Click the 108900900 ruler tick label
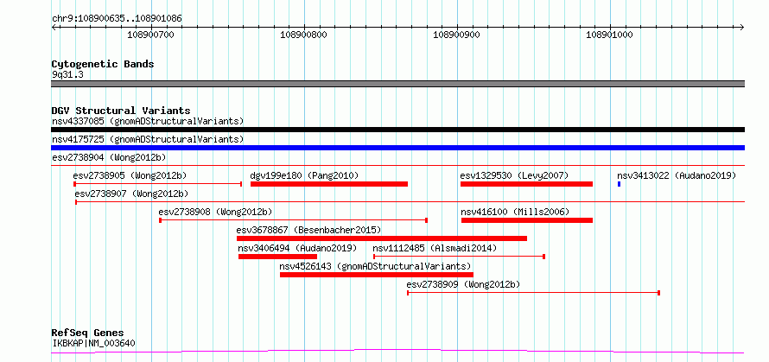This screenshot has height=362, width=769. pos(456,35)
